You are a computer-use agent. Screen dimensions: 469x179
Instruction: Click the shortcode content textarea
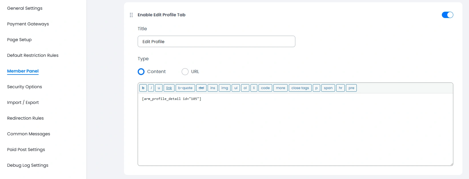point(294,126)
